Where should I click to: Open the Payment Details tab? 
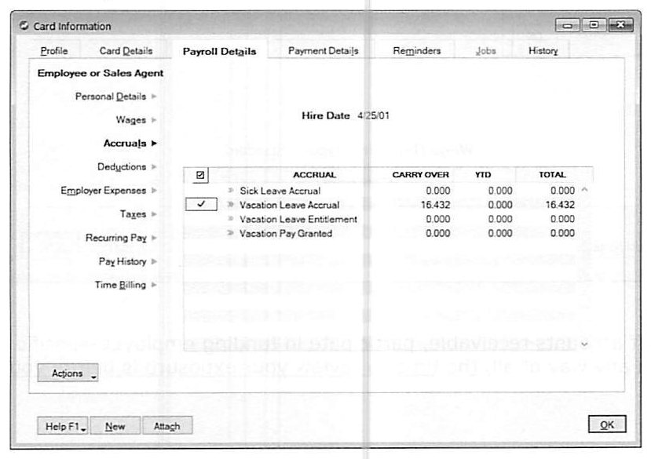tap(323, 51)
